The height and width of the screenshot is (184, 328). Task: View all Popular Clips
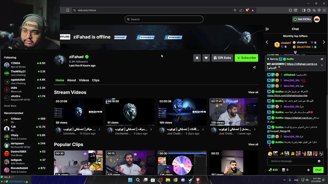[x=253, y=144]
